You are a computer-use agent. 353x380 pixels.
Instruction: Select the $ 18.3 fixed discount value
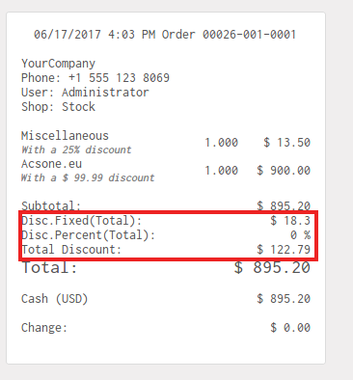(290, 221)
